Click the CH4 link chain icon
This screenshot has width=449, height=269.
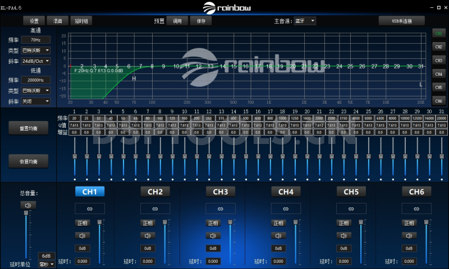tap(286, 208)
